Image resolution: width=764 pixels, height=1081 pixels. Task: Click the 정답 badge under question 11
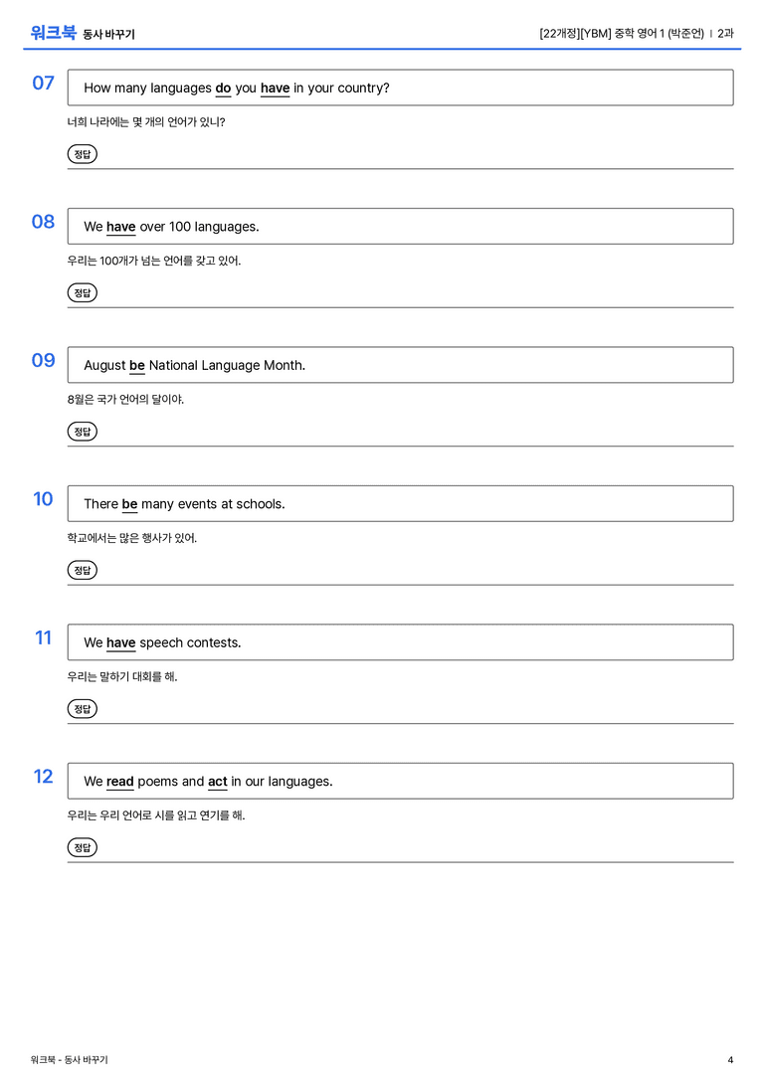[82, 709]
